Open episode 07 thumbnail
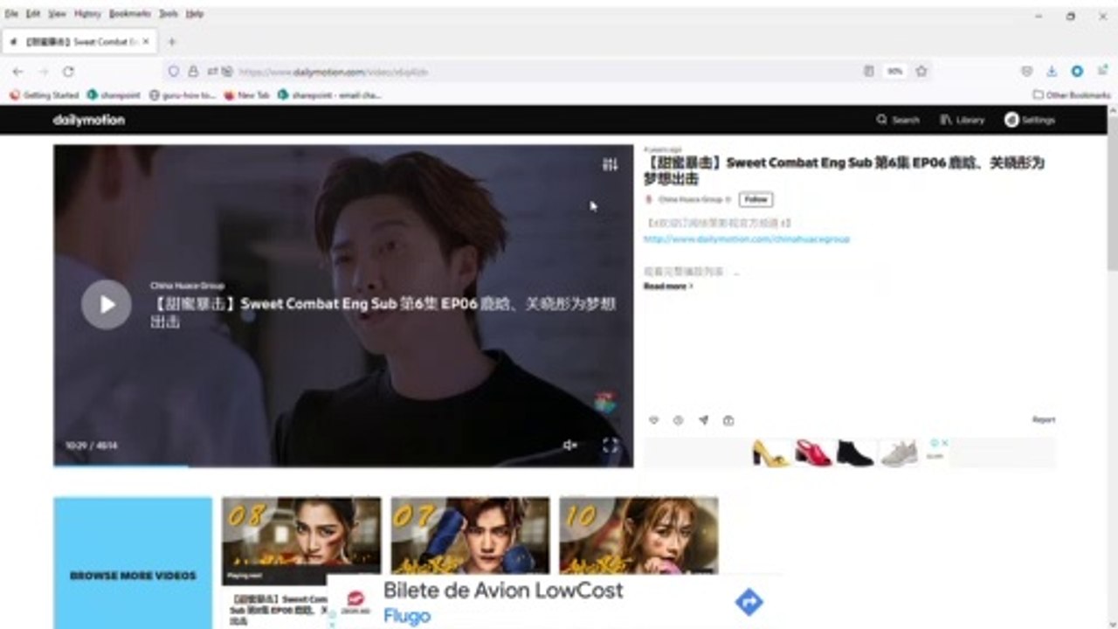The height and width of the screenshot is (629, 1118). coord(471,536)
